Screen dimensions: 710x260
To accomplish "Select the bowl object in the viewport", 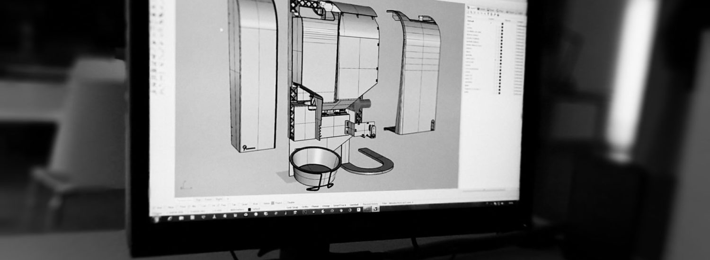I will tap(315, 165).
